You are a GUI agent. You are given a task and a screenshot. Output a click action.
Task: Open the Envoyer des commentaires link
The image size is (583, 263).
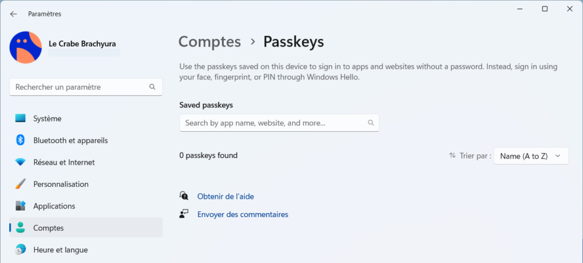243,214
